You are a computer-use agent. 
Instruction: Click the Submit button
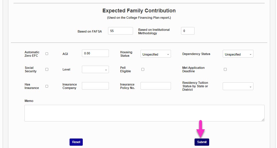point(202,142)
